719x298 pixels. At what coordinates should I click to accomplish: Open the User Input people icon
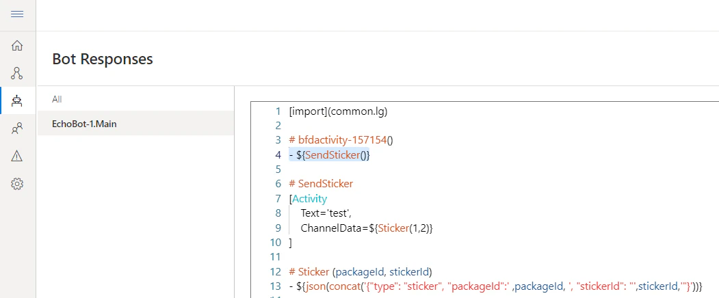17,128
